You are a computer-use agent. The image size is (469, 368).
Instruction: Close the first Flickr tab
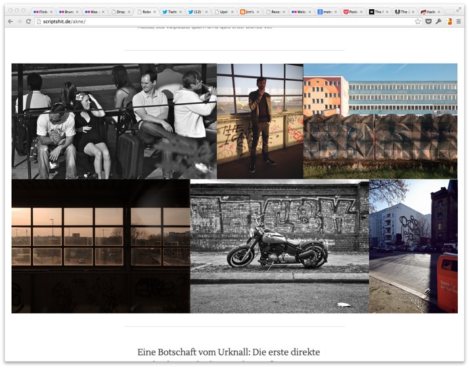click(51, 12)
